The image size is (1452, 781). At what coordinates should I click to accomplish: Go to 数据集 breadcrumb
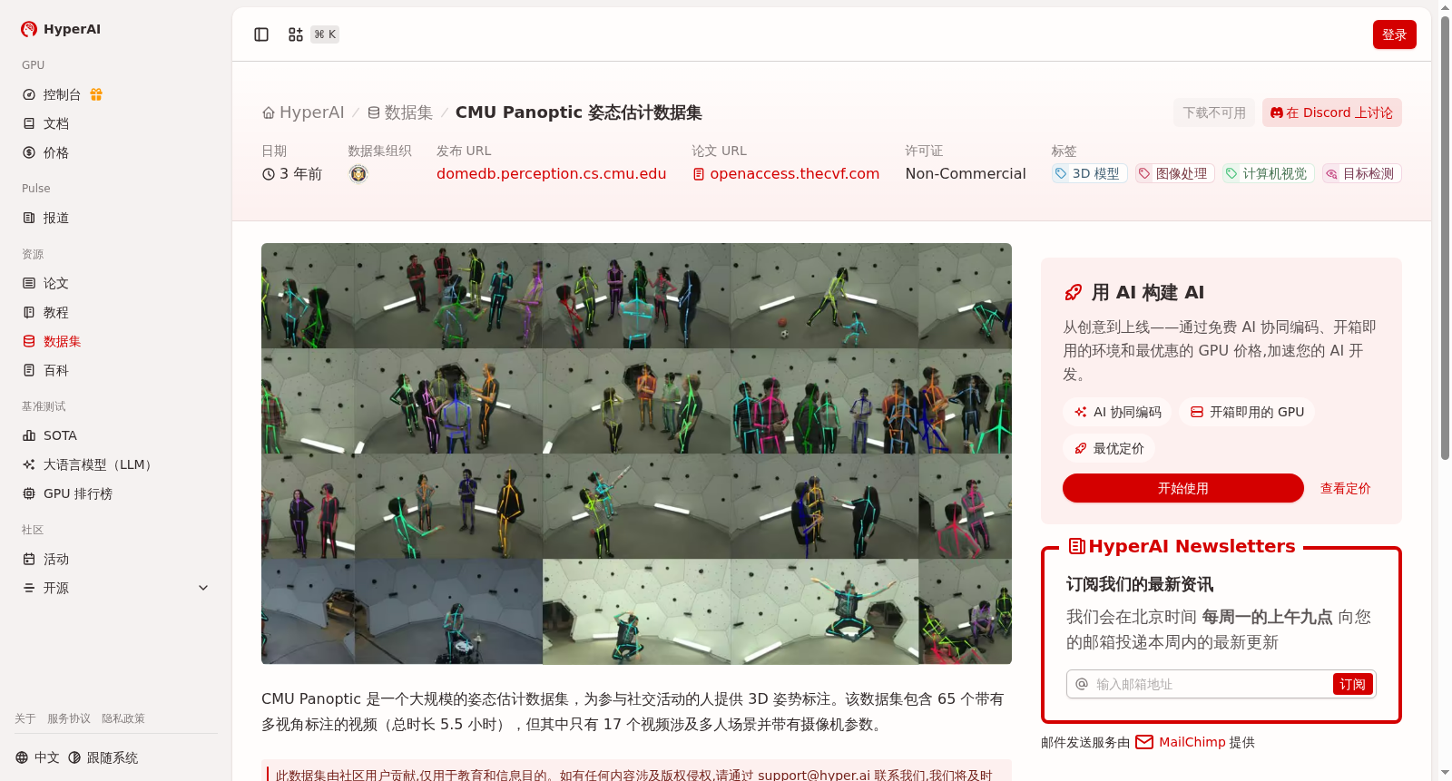400,112
